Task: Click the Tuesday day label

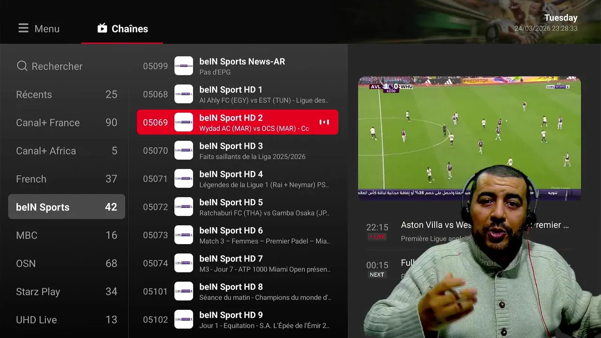Action: [561, 18]
